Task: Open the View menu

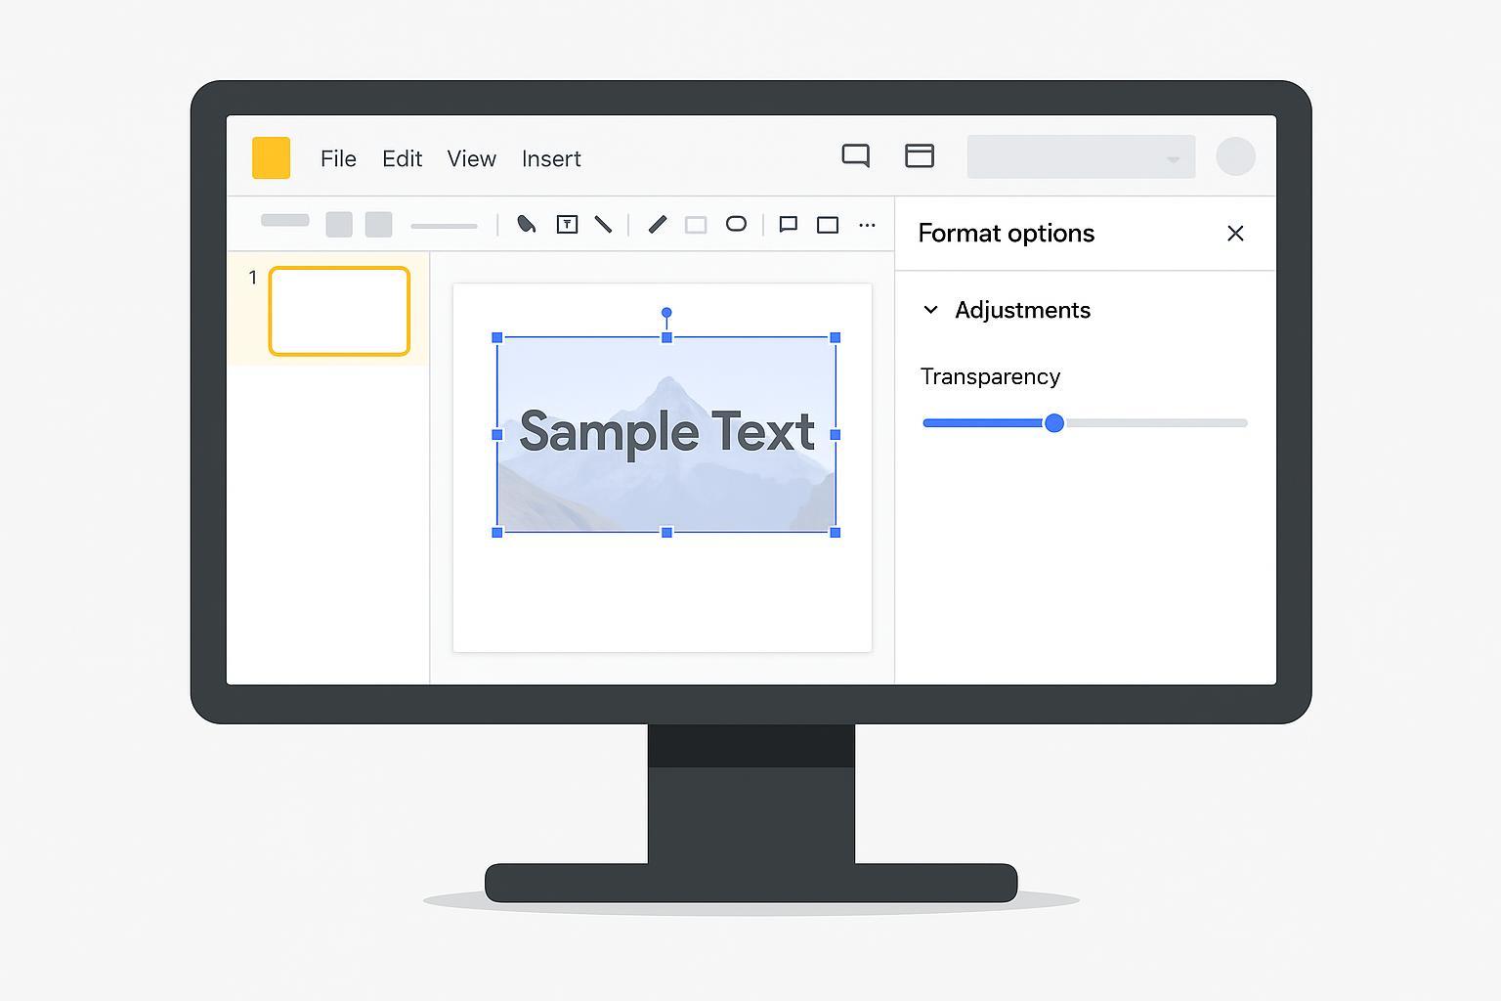Action: point(471,158)
